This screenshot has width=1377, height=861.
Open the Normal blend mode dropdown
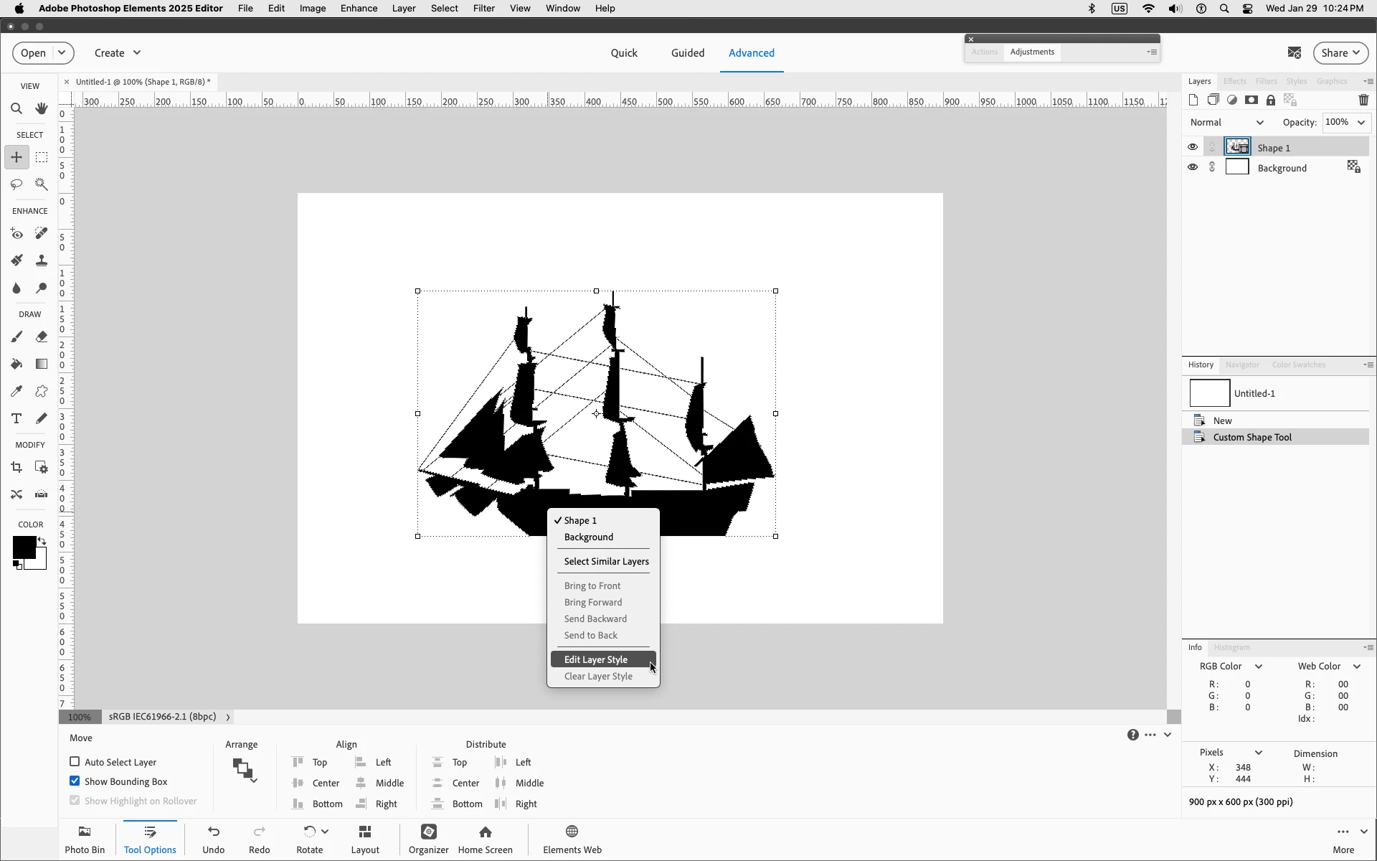(x=1226, y=123)
